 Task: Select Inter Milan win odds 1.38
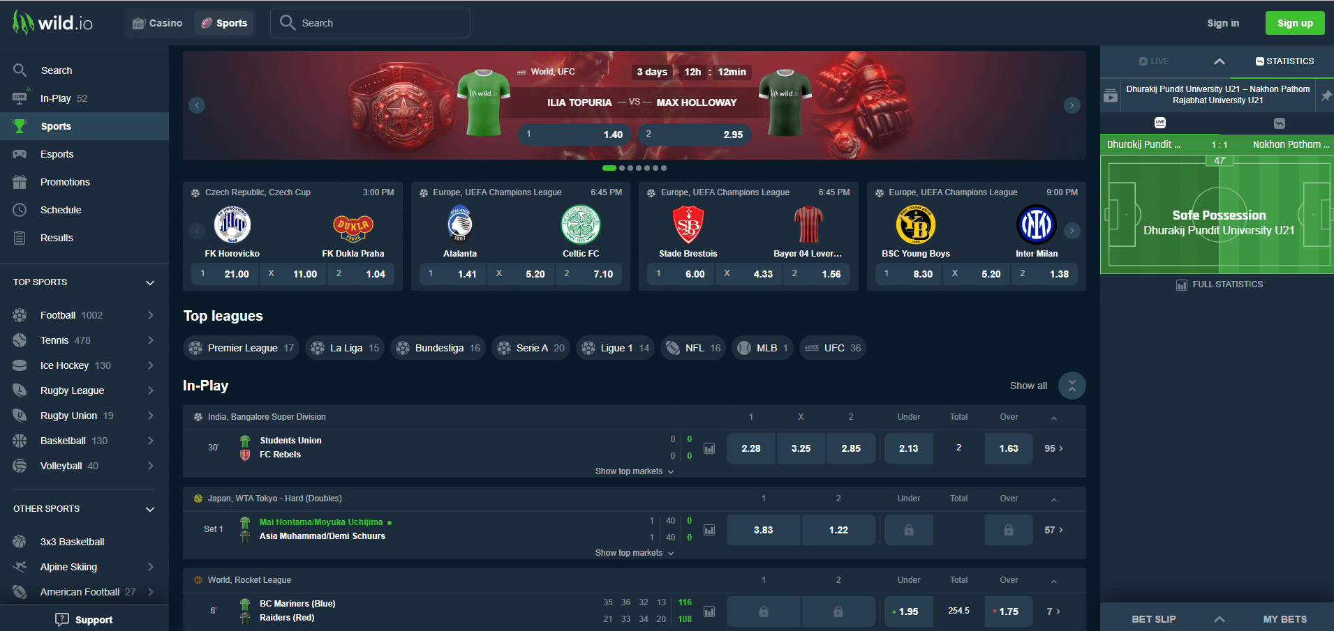click(1044, 274)
